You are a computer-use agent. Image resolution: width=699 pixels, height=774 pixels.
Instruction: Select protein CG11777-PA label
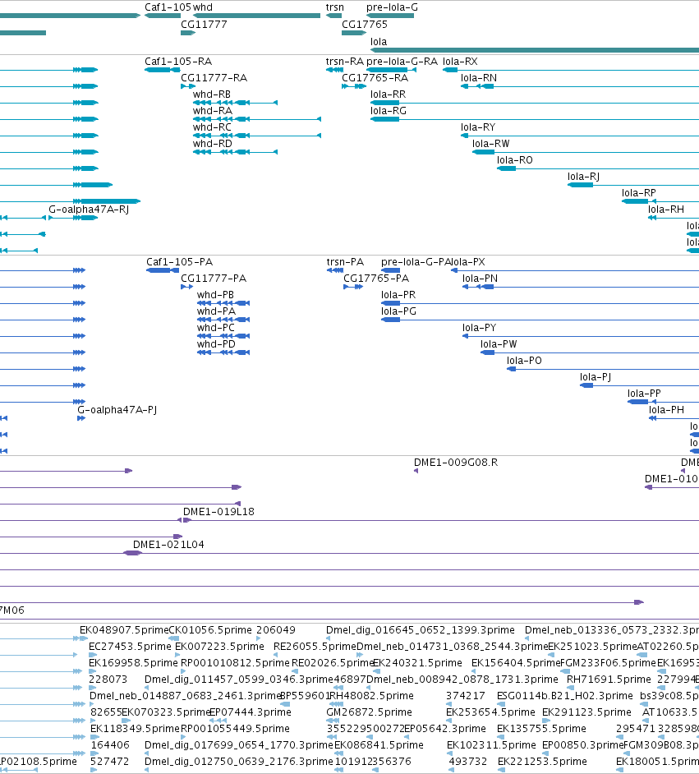pos(214,278)
